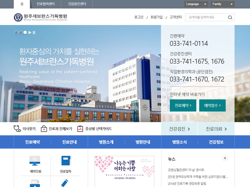Open the 진료절차 book icon

point(66,161)
